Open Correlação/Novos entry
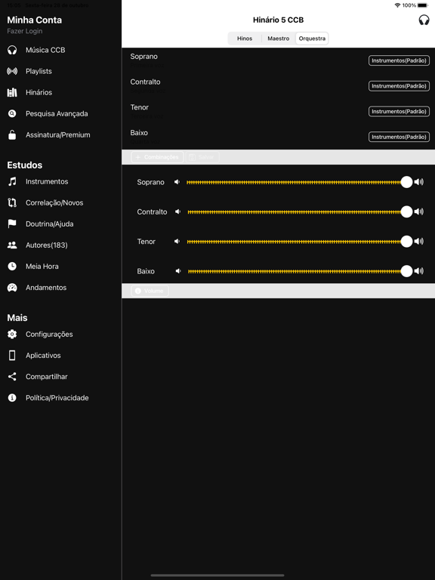This screenshot has width=435, height=580. click(x=54, y=202)
